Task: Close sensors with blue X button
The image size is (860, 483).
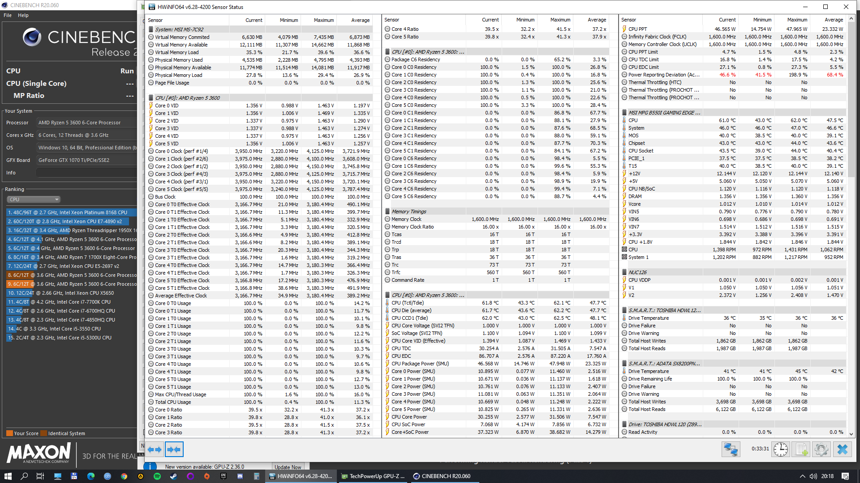Action: pos(842,449)
